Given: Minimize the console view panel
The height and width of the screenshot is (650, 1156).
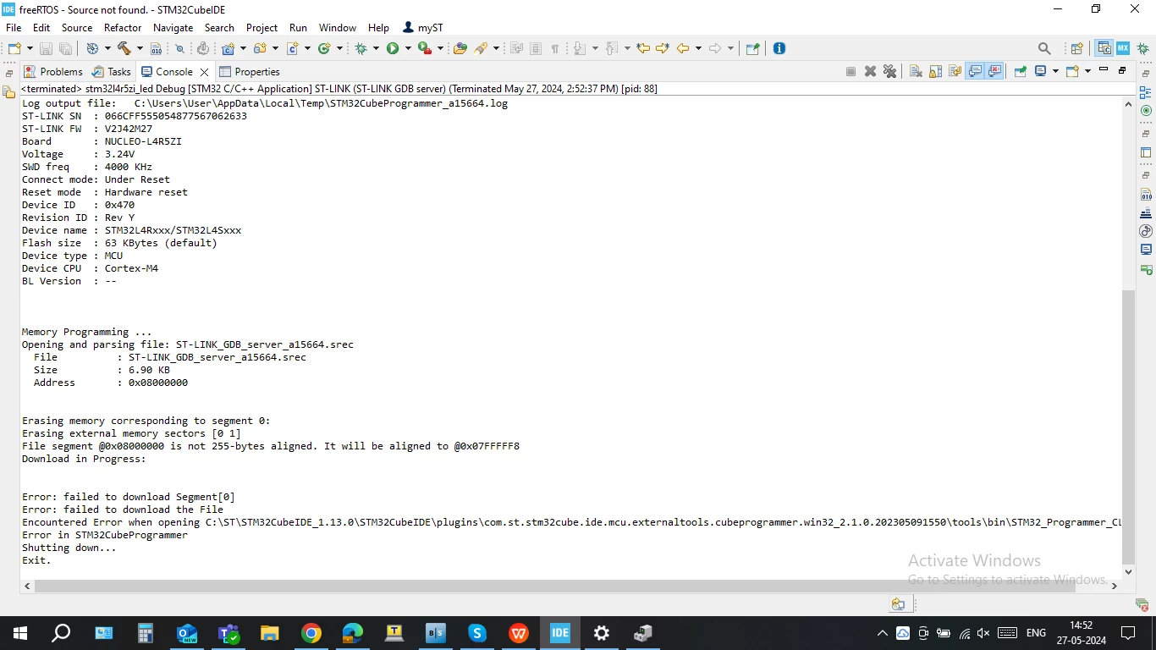Looking at the screenshot, I should coord(1104,70).
